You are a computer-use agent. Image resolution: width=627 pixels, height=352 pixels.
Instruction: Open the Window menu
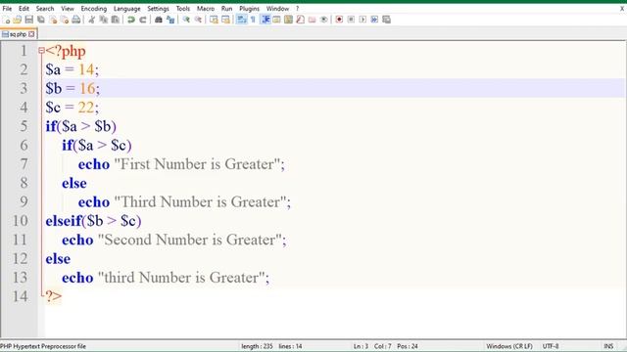277,9
